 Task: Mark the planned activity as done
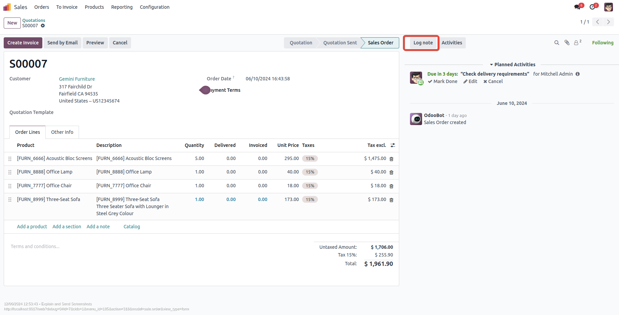click(x=443, y=81)
